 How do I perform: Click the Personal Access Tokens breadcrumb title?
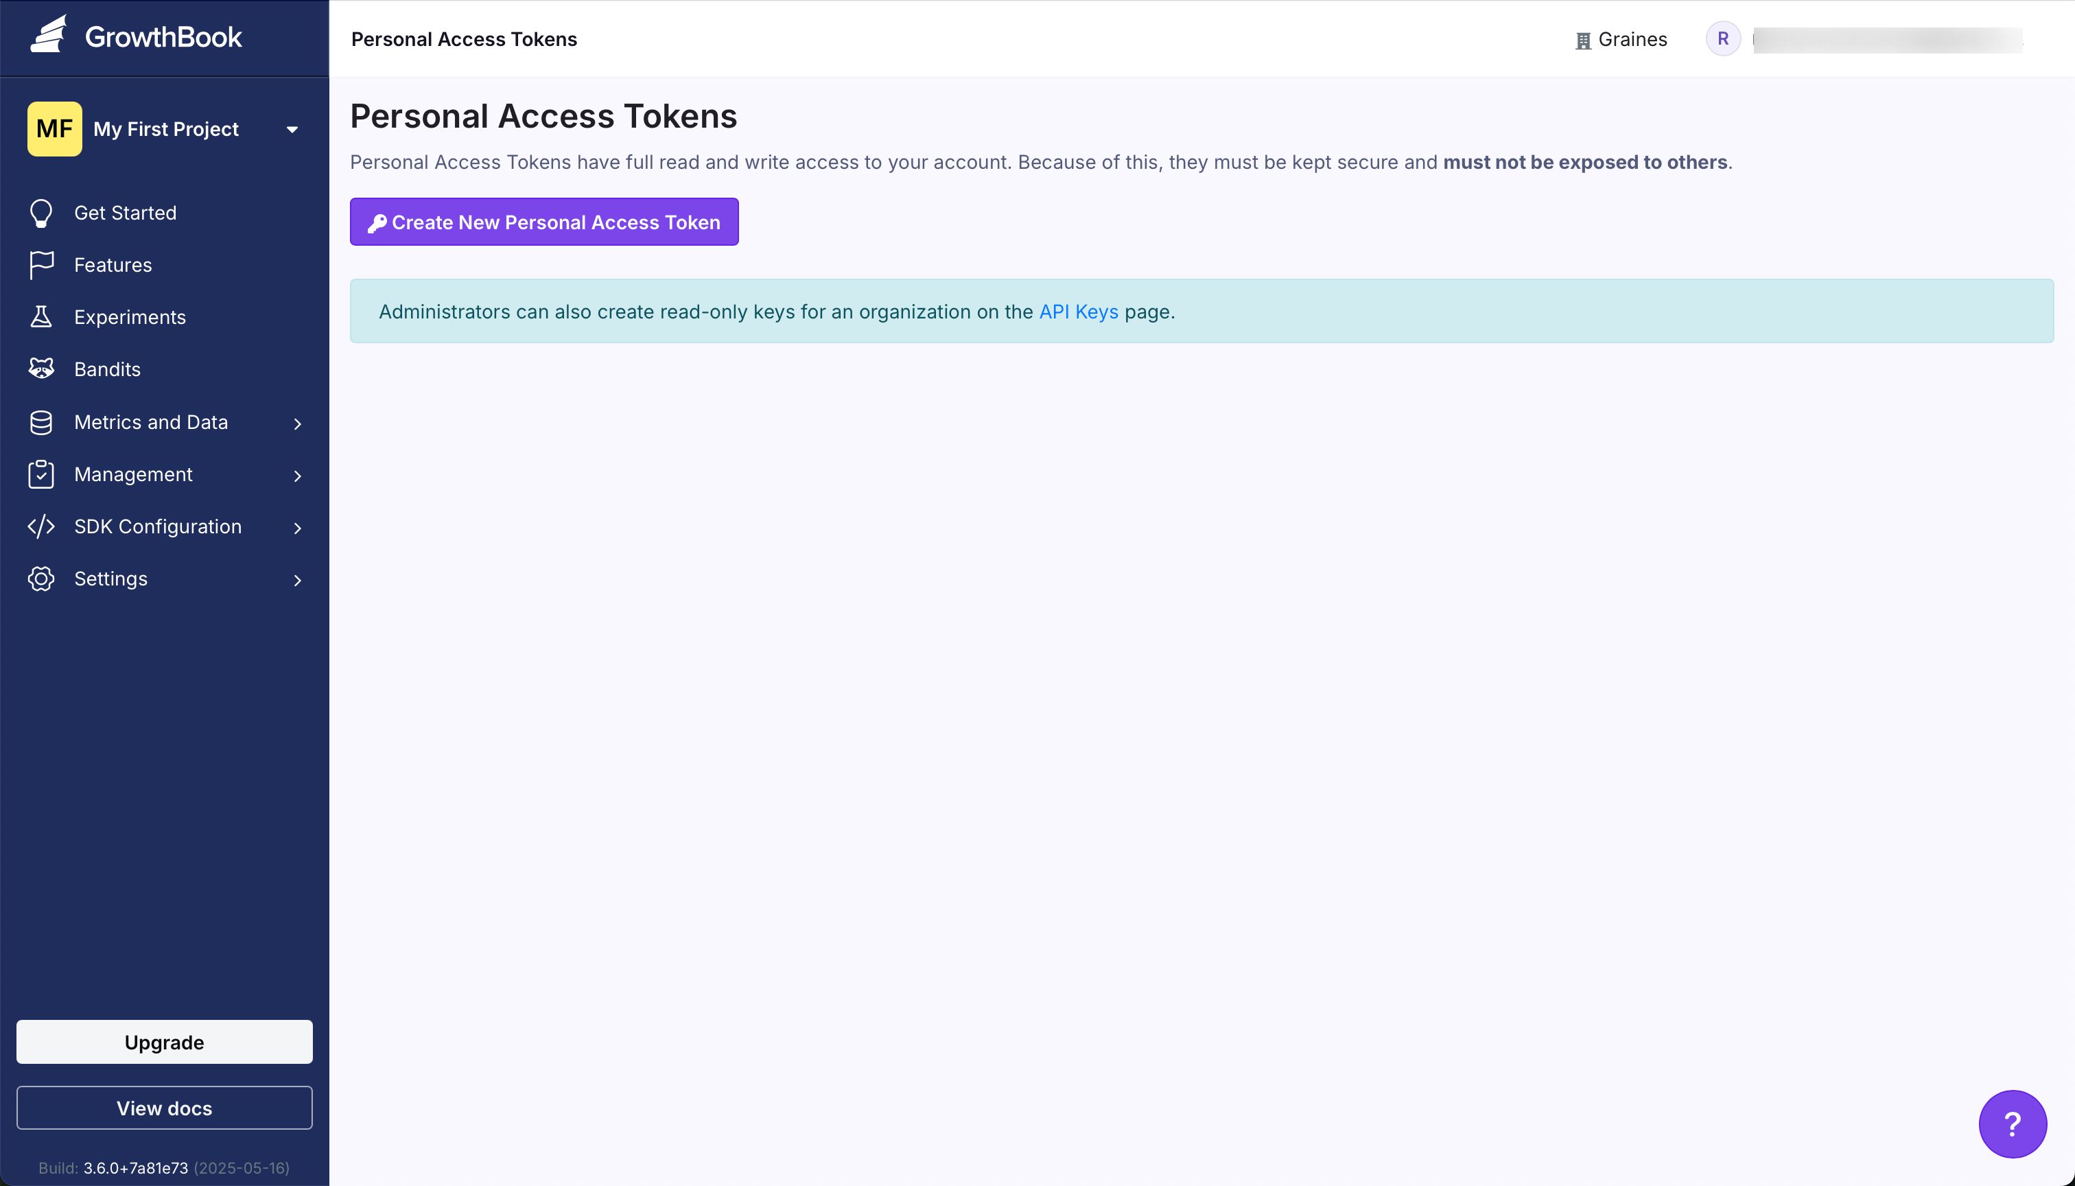[x=464, y=39]
